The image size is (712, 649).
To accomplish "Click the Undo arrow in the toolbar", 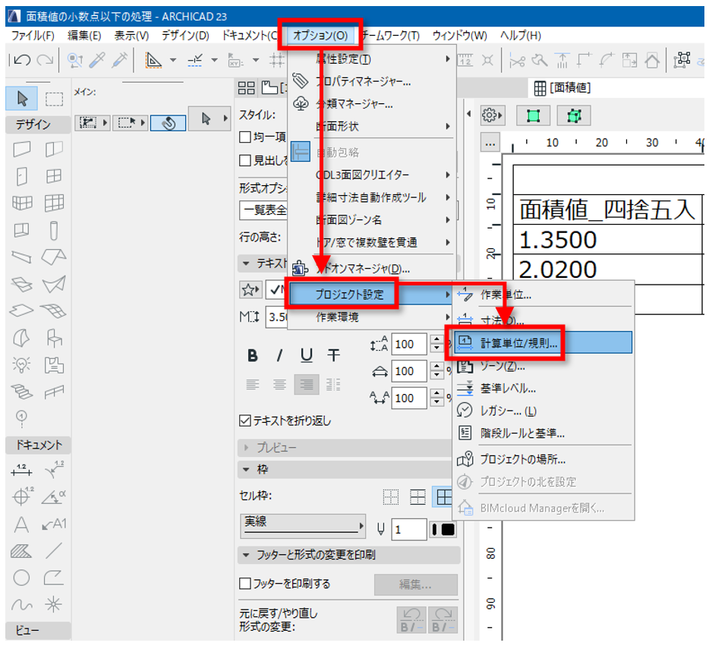I will click(x=22, y=60).
